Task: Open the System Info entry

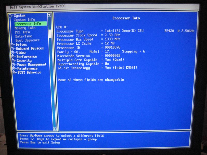Action: pyautogui.click(x=25, y=20)
